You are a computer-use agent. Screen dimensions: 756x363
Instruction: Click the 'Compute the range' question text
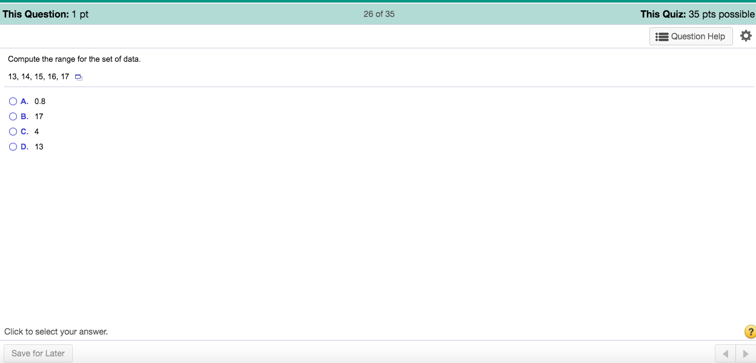pyautogui.click(x=74, y=59)
